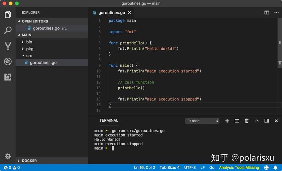
Task: Open the Extensions view
Action: [x=8, y=77]
